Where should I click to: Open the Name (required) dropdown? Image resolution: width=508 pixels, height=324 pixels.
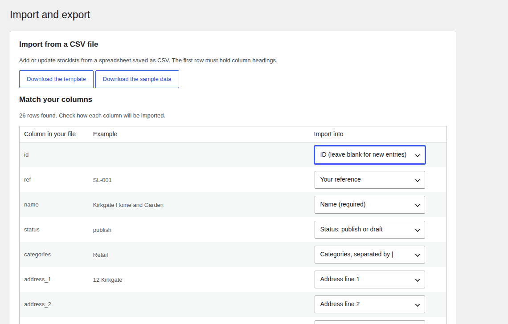point(370,205)
